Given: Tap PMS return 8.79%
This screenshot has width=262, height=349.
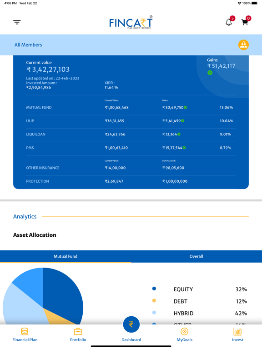Looking at the screenshot, I should coord(226,148).
